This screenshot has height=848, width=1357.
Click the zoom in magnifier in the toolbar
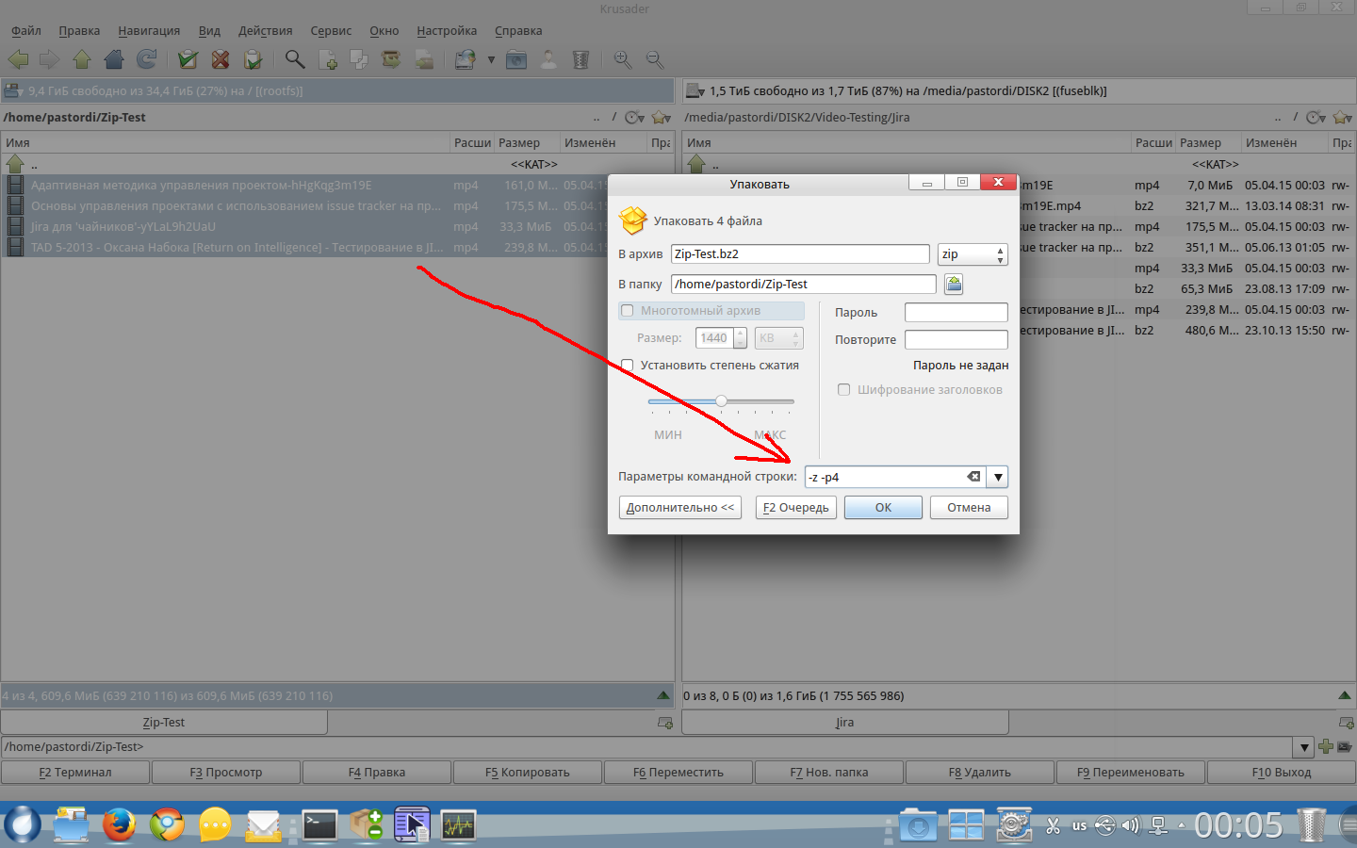click(x=623, y=59)
